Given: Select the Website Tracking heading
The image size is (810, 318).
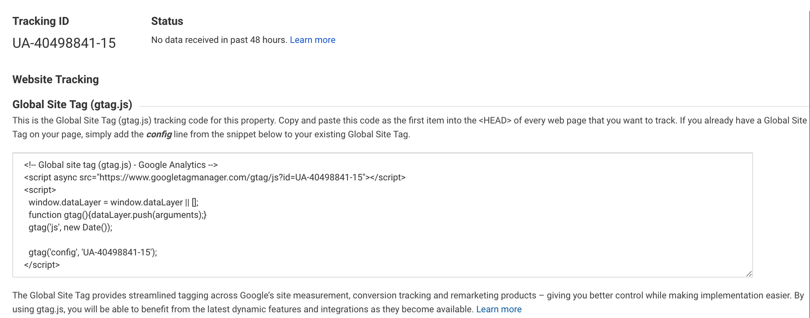Looking at the screenshot, I should coord(55,79).
